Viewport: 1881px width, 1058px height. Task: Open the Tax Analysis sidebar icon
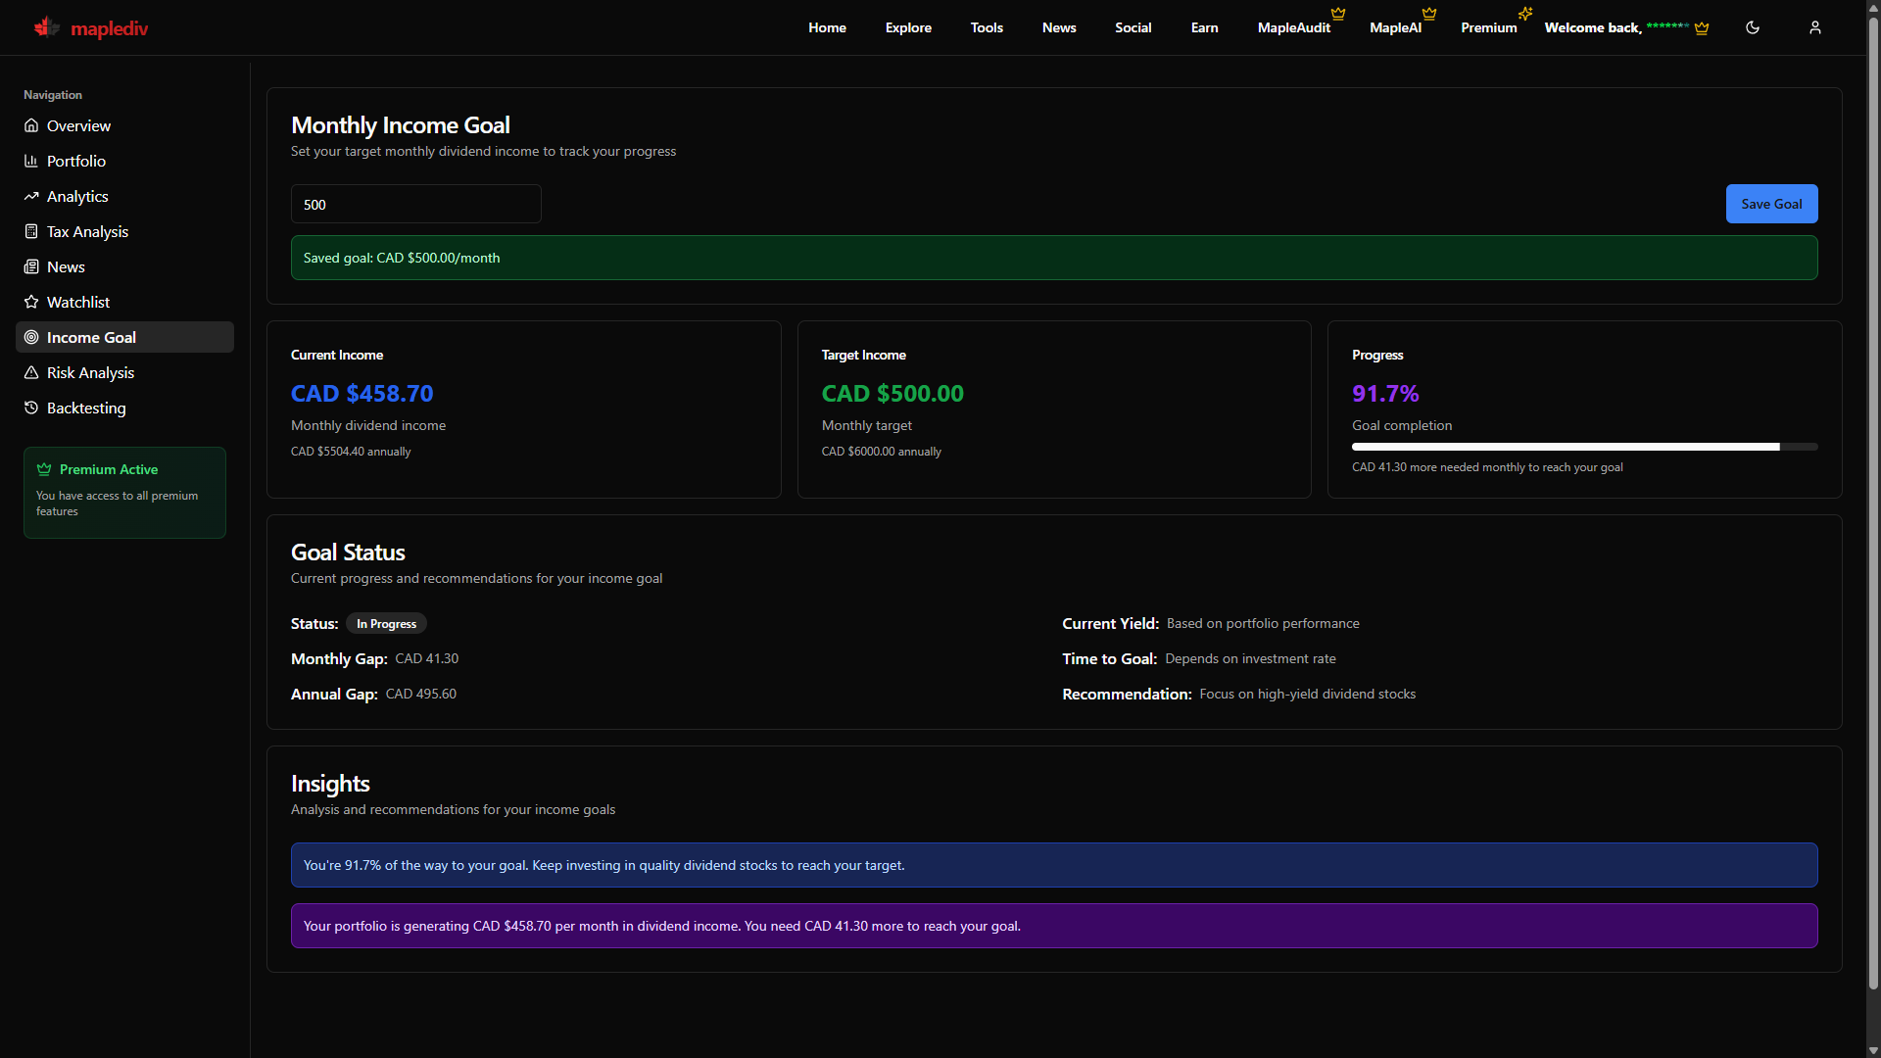31,231
